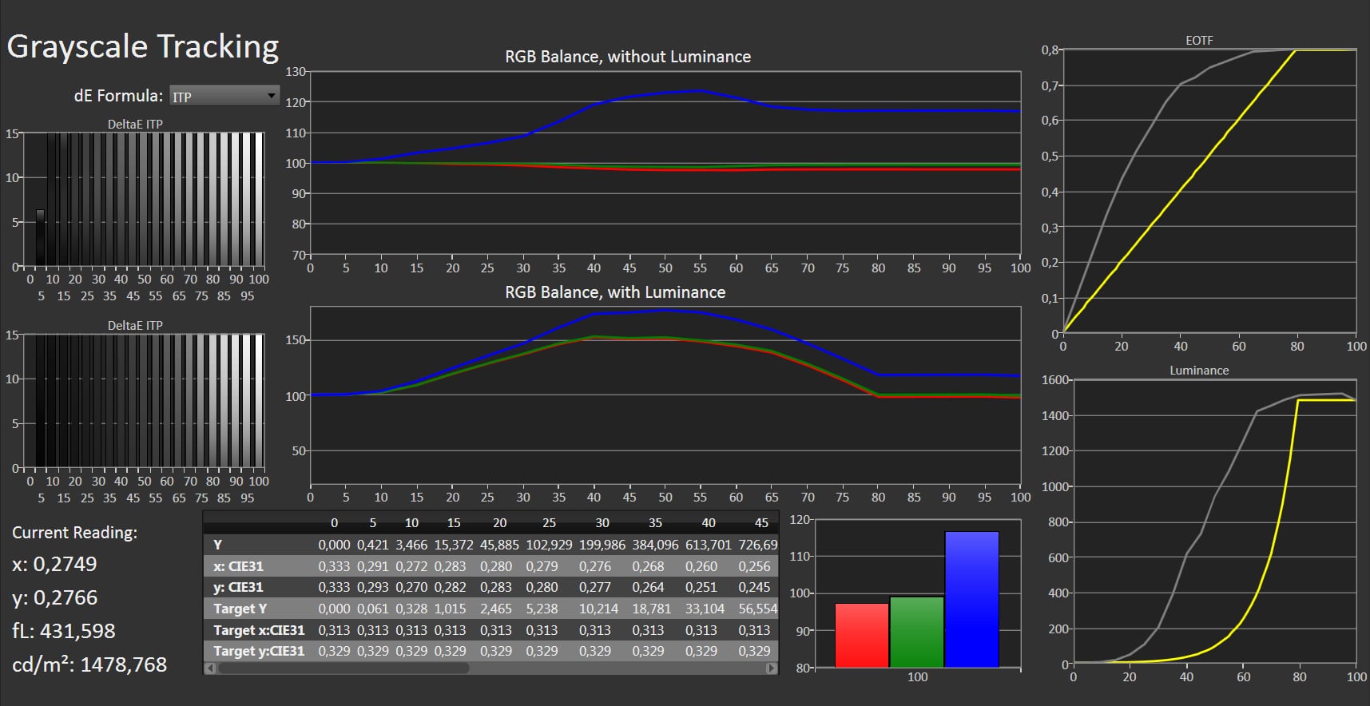Screen dimensions: 1370x706
Task: Click the column header 45 in the table
Action: 761,523
